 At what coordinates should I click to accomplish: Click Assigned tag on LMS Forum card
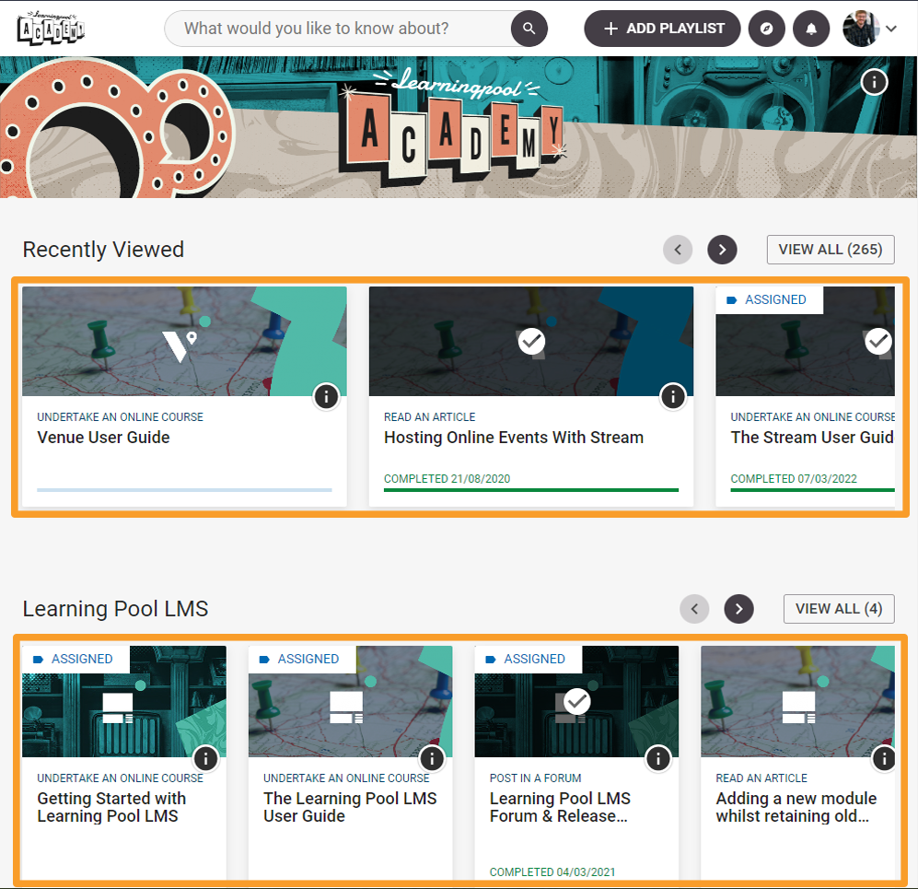click(529, 660)
